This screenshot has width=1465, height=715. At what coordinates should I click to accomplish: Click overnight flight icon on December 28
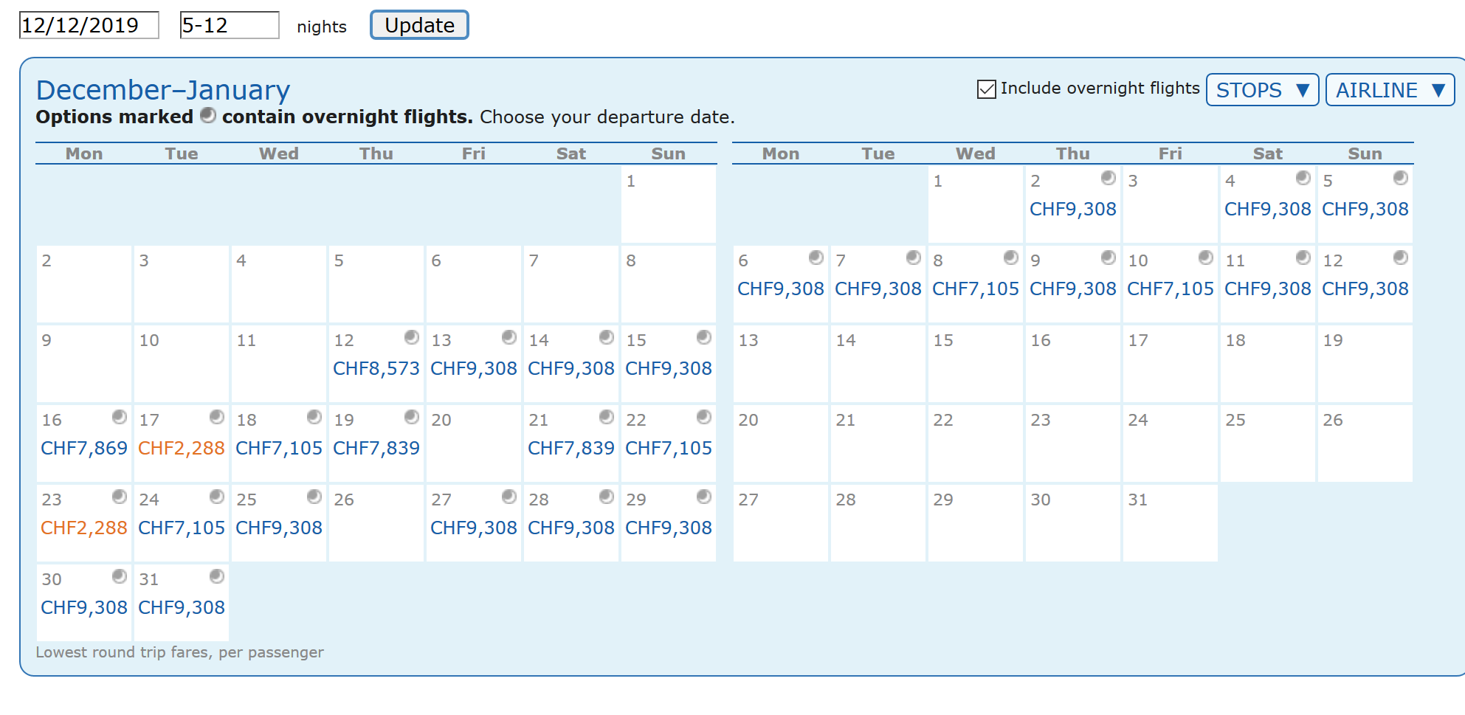tap(607, 497)
